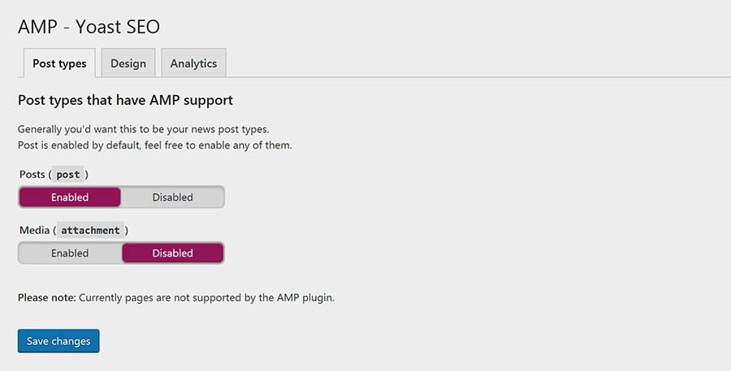
Task: Select the Post types tab
Action: click(59, 63)
